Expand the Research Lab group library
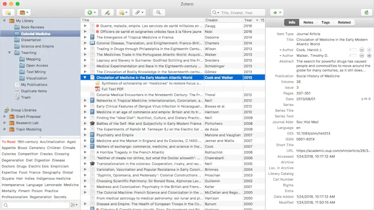 coord(4,123)
